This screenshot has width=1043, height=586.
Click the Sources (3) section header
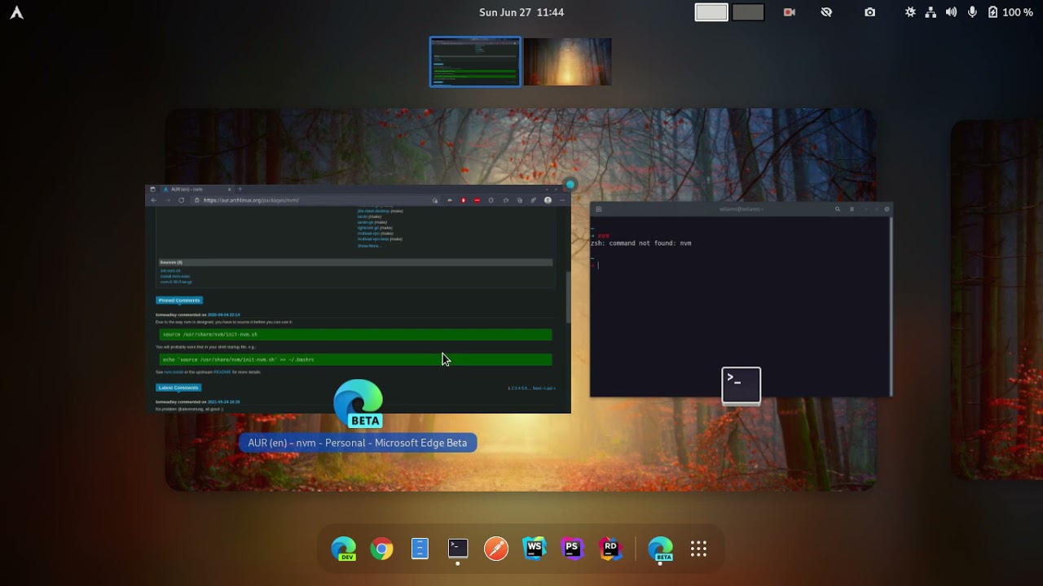tap(355, 262)
